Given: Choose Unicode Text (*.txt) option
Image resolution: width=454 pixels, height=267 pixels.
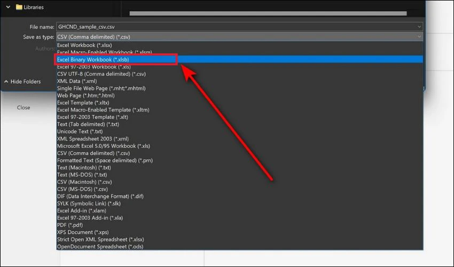Looking at the screenshot, I should [x=240, y=131].
